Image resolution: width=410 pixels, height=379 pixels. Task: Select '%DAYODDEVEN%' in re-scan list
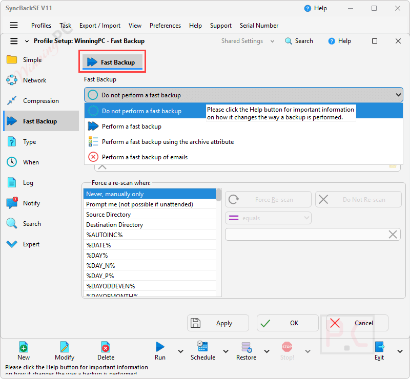tap(150, 286)
